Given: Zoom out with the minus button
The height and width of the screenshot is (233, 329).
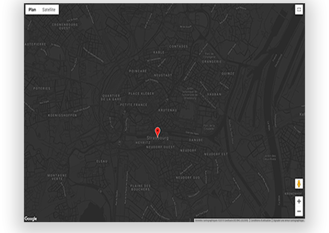Looking at the screenshot, I should [x=299, y=211].
